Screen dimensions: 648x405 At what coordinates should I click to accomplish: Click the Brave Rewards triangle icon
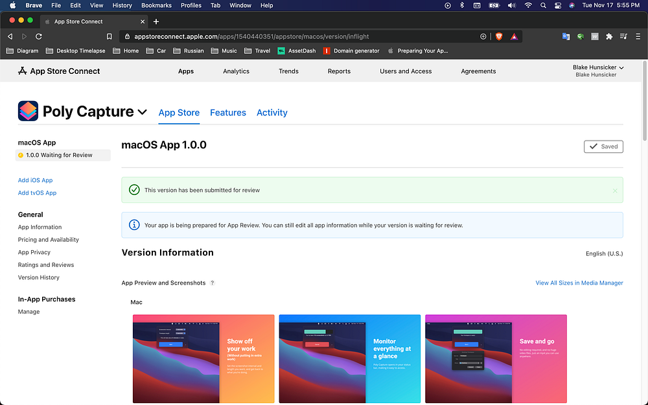pos(514,36)
